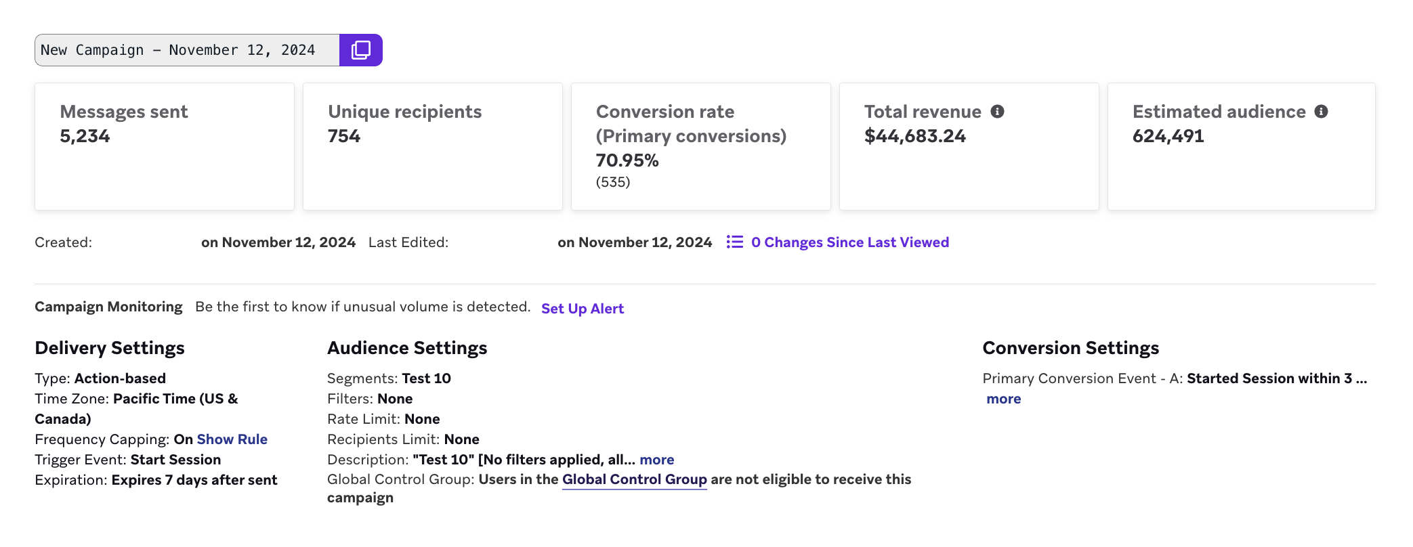This screenshot has width=1413, height=547.
Task: Click the 70.95% conversion rate value
Action: 627,160
